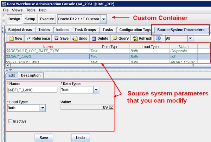Screen dimensions: 211x142
Task: Click the Save button at the bottom
Action: (44, 137)
